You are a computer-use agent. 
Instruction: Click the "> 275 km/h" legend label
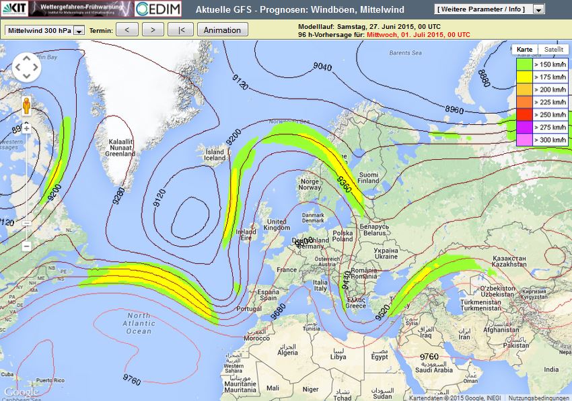(550, 128)
